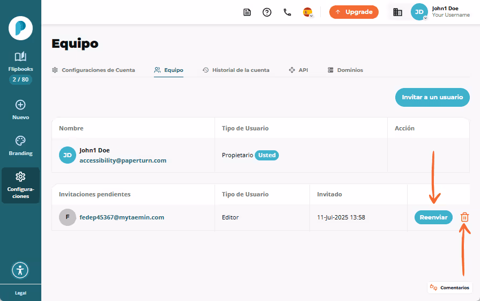This screenshot has width=480, height=301.
Task: Create a new flipbook via Nuevo
Action: coord(20,110)
